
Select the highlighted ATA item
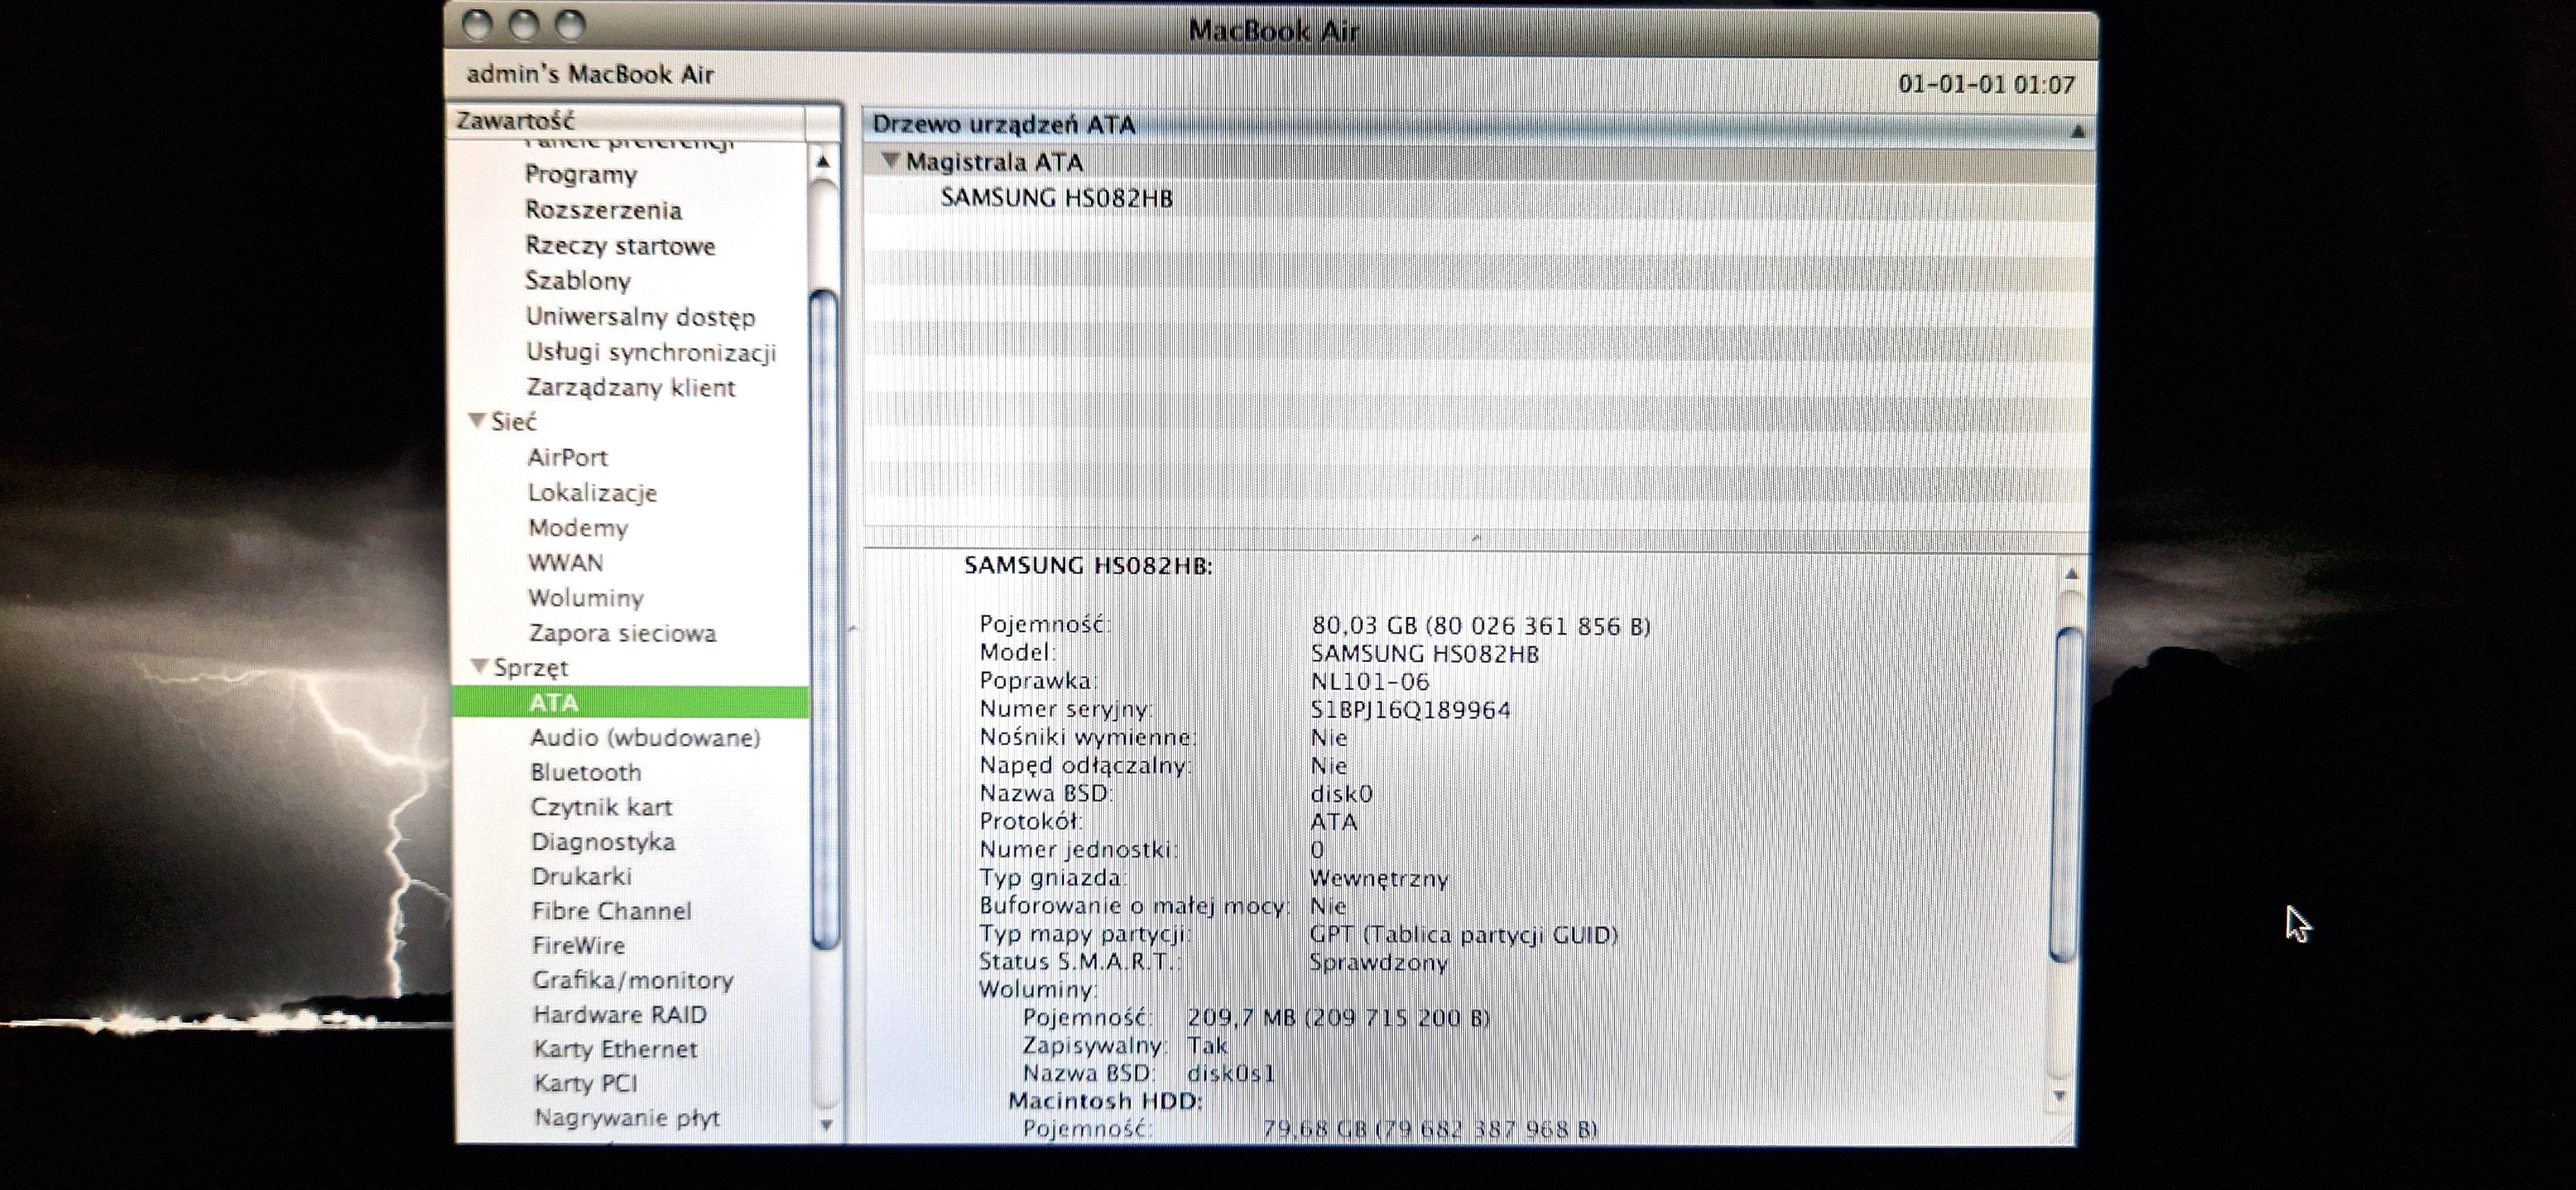(631, 703)
